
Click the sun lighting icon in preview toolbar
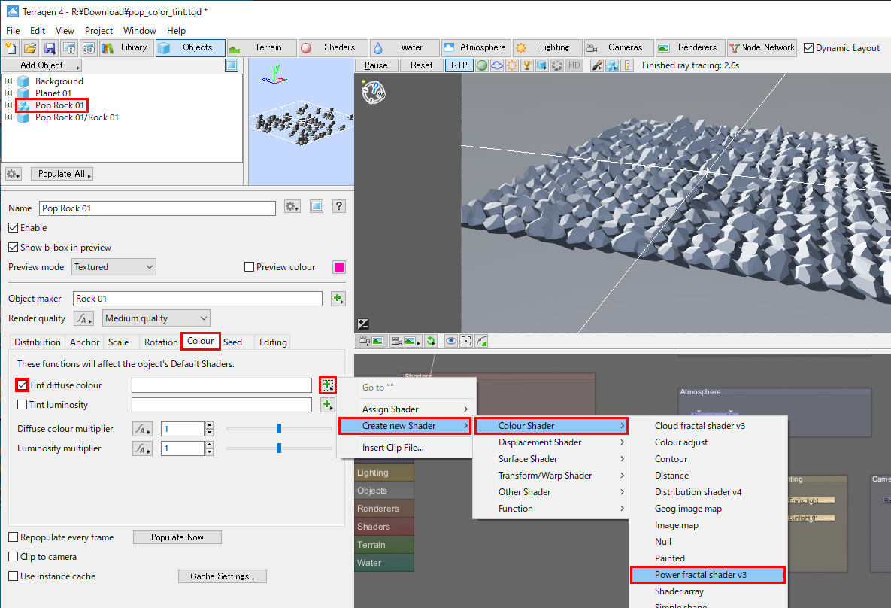[512, 65]
